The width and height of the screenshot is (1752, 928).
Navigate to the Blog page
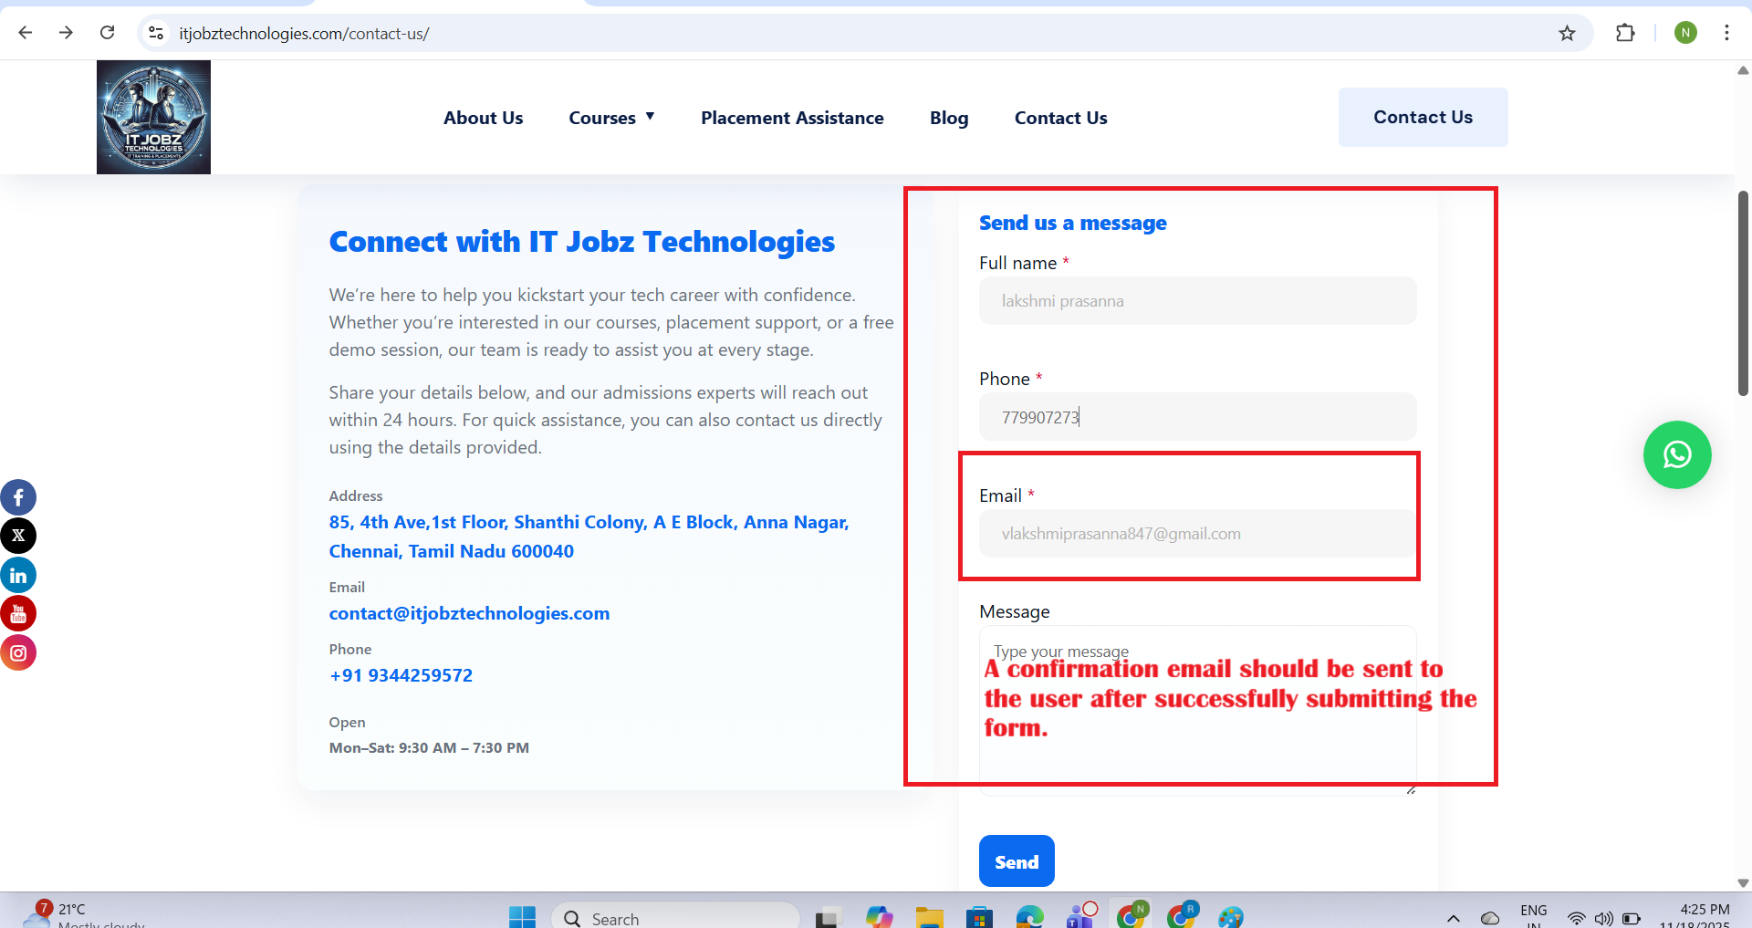[x=949, y=118]
